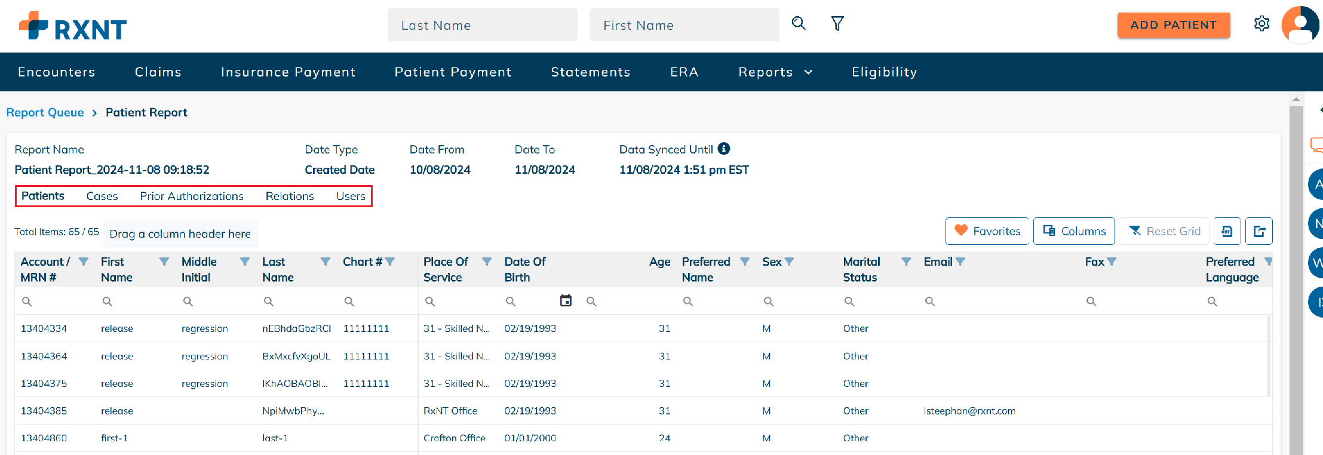Open filter on Place Of Service column
The width and height of the screenshot is (1323, 455).
click(x=487, y=262)
